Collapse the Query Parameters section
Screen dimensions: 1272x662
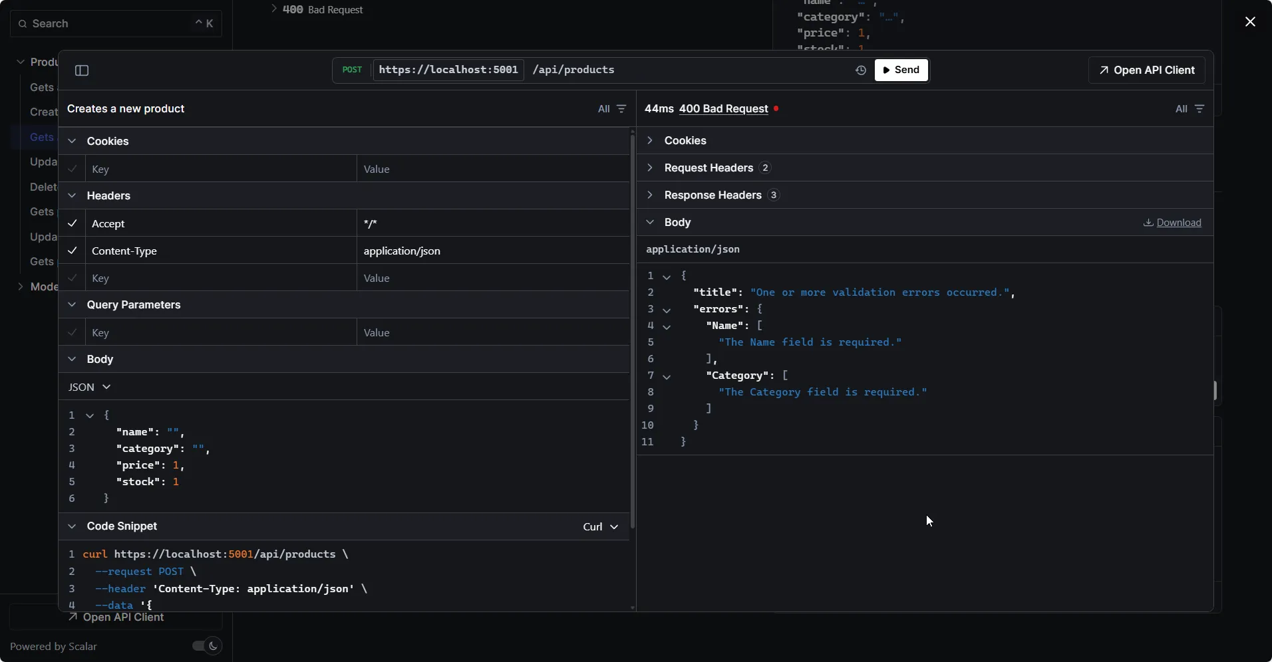(71, 305)
